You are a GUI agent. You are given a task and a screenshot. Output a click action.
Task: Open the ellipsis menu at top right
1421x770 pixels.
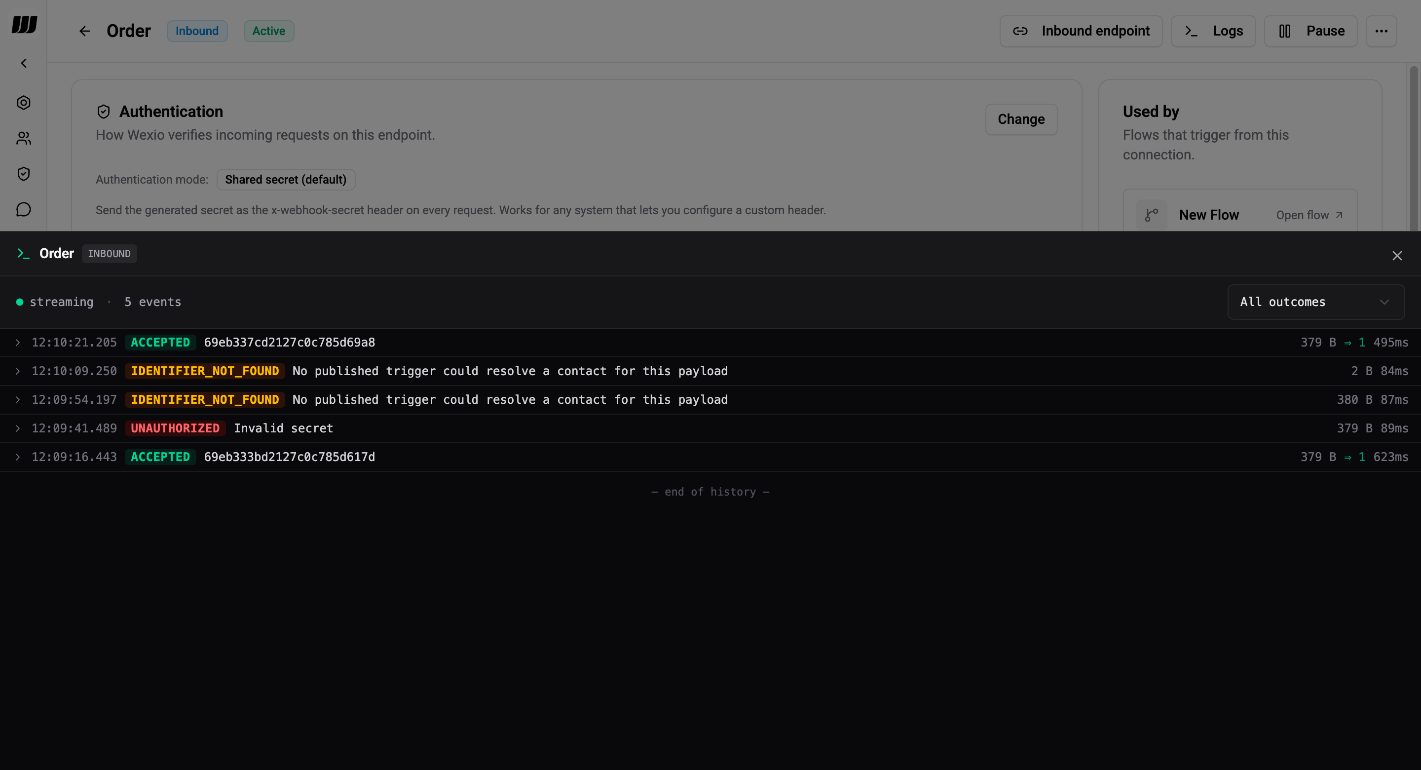[1382, 31]
